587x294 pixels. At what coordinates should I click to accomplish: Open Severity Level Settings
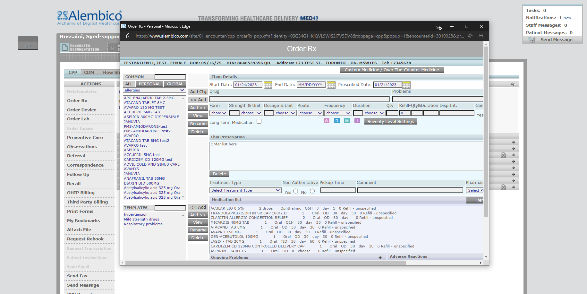coord(390,121)
